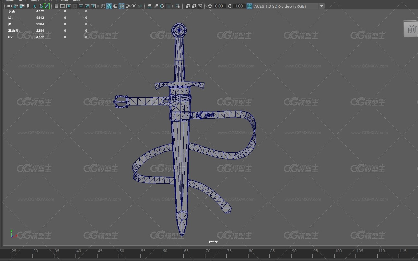Click the view cube face labeled 前
The width and height of the screenshot is (418, 261).
(x=411, y=29)
